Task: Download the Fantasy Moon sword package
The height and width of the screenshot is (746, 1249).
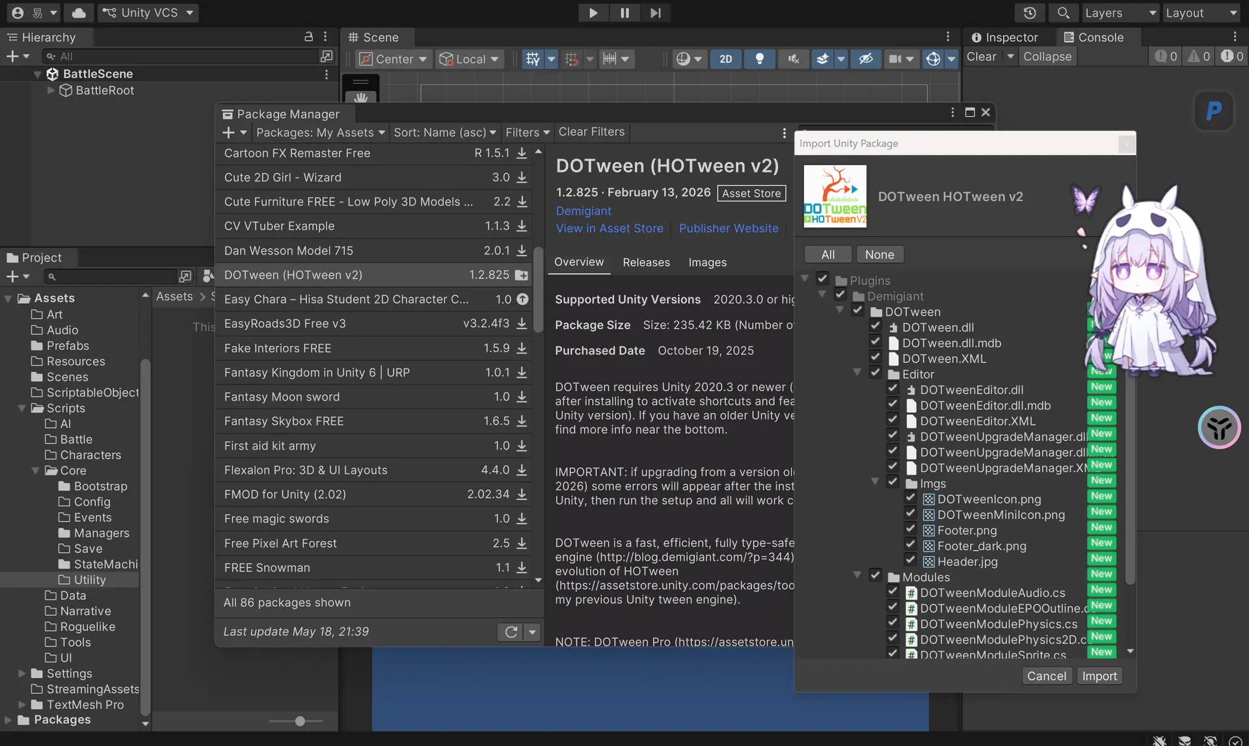Action: 522,397
